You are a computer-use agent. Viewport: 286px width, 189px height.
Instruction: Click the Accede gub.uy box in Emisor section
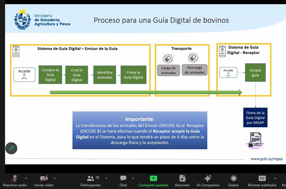coord(24,75)
